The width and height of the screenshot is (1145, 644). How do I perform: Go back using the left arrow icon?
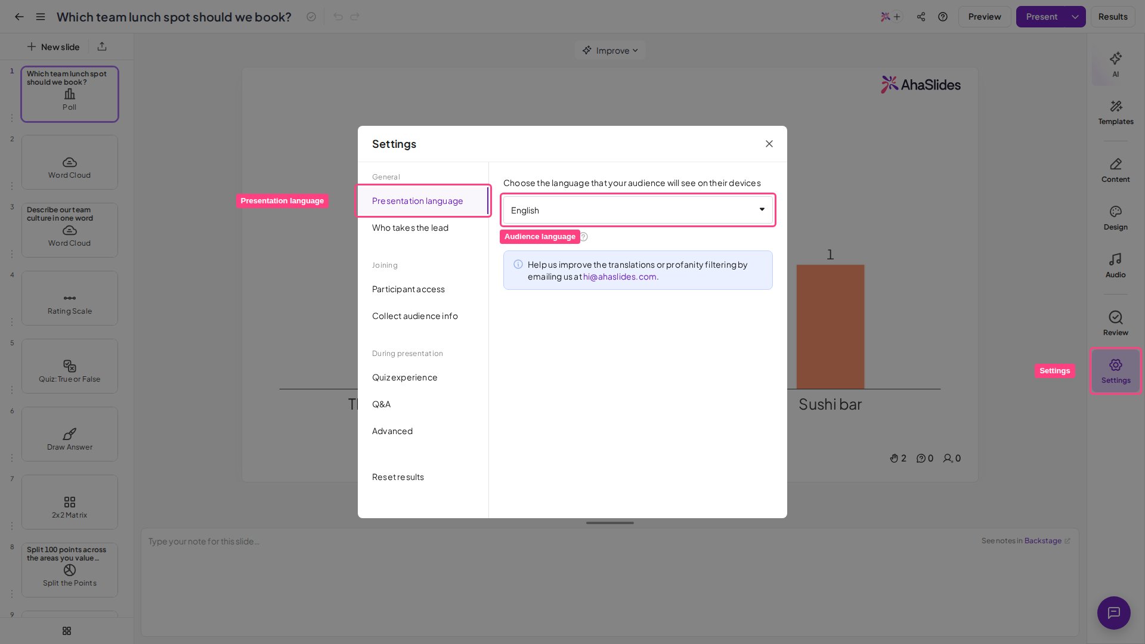(x=19, y=17)
